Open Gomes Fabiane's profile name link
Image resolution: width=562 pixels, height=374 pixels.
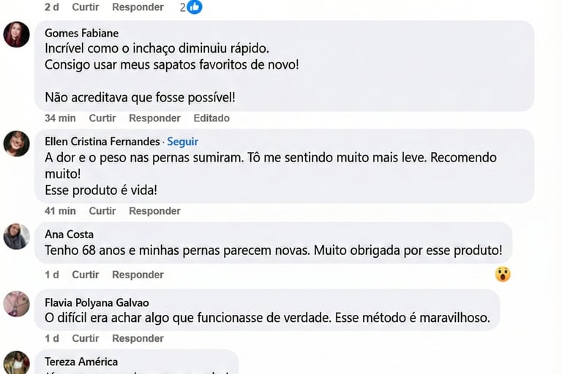tap(81, 33)
